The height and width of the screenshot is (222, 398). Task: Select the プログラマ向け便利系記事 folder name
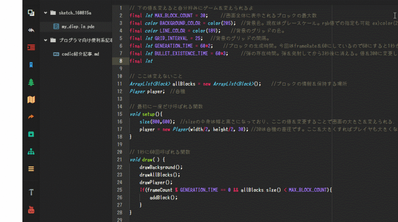86,40
